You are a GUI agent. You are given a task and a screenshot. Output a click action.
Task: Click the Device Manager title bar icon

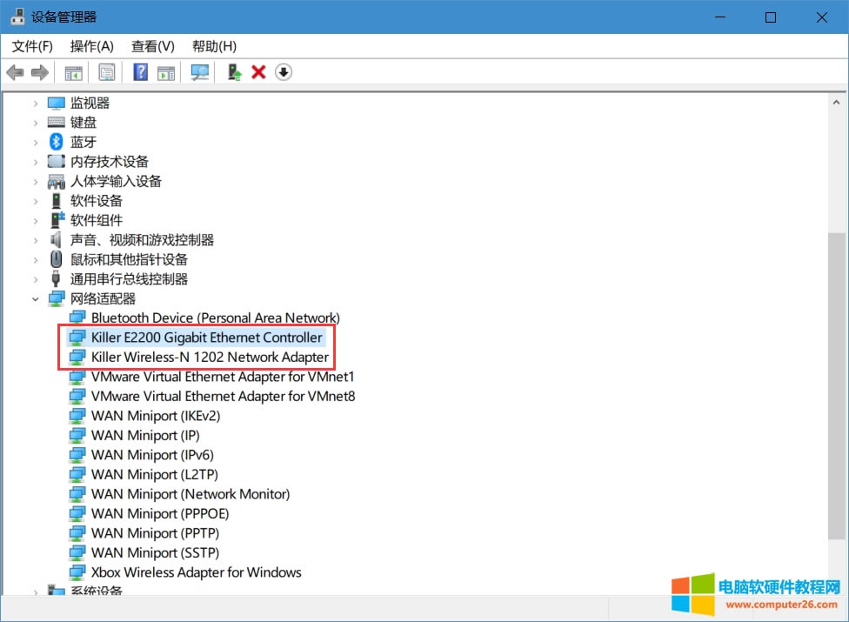point(18,17)
